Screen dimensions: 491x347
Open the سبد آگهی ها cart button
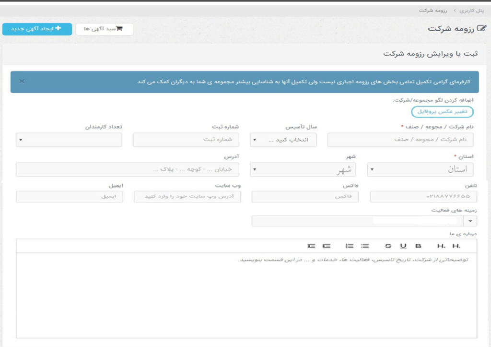[105, 29]
